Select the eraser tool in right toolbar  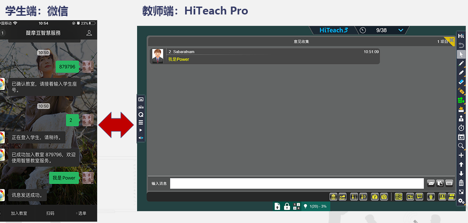(461, 82)
